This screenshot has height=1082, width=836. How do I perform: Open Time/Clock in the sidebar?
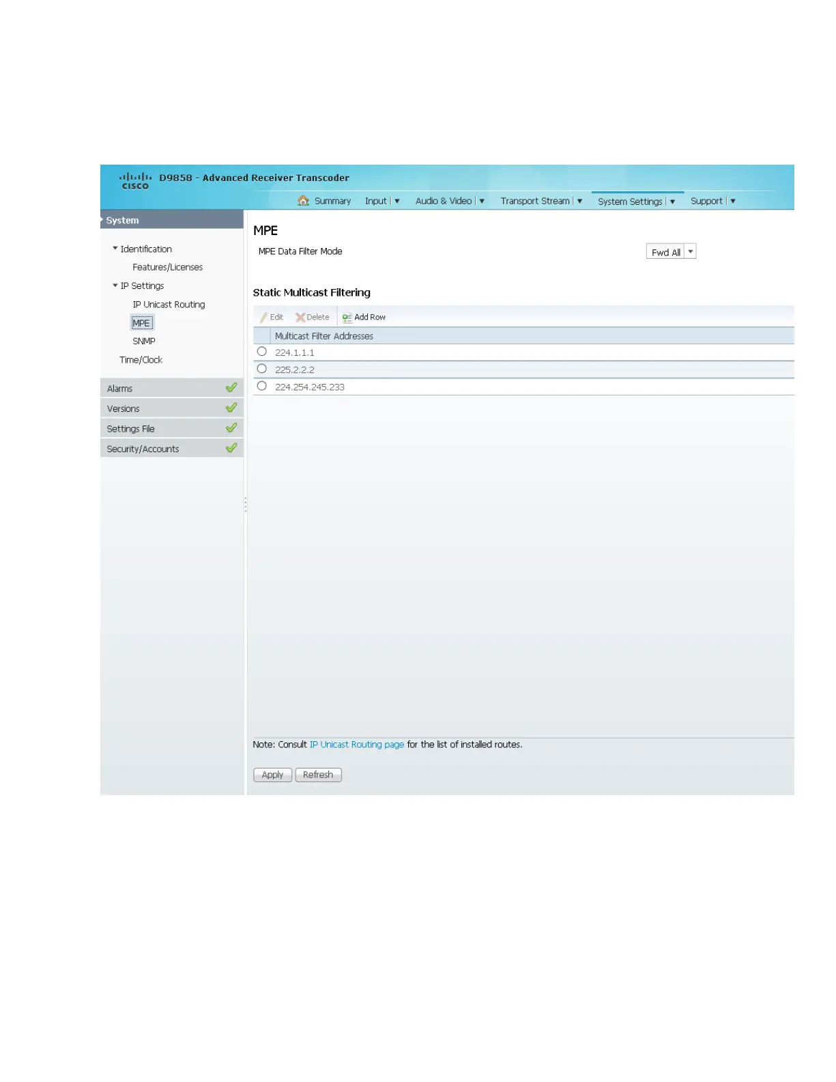141,360
